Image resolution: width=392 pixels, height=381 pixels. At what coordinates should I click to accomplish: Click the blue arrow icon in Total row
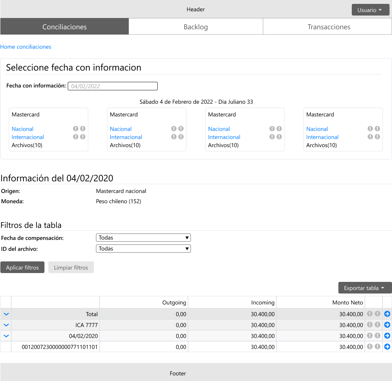coord(387,314)
